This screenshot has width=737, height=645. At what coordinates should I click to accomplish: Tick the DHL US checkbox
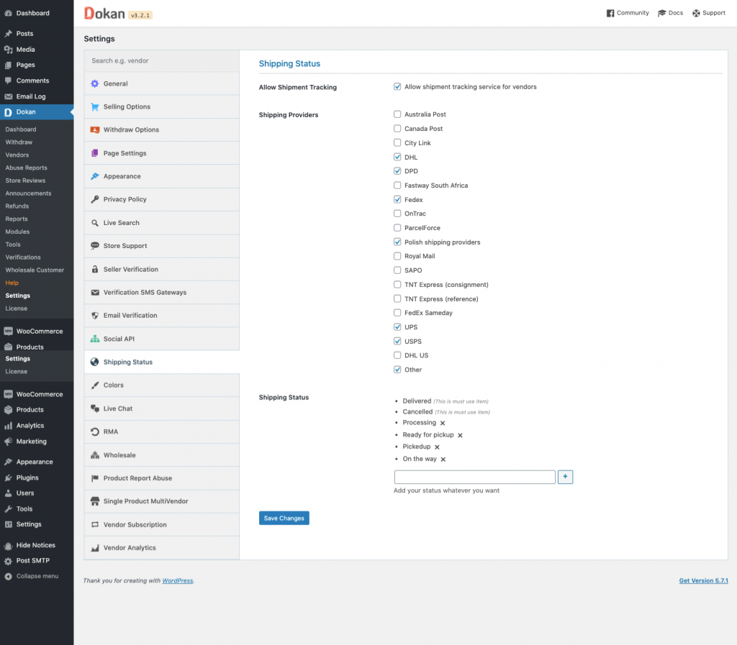(x=397, y=355)
